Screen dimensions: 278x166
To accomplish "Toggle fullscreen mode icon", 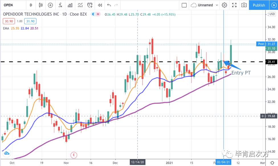I will tap(234, 5).
